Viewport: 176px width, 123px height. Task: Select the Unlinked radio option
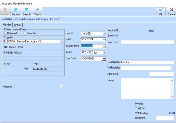(x=5, y=33)
